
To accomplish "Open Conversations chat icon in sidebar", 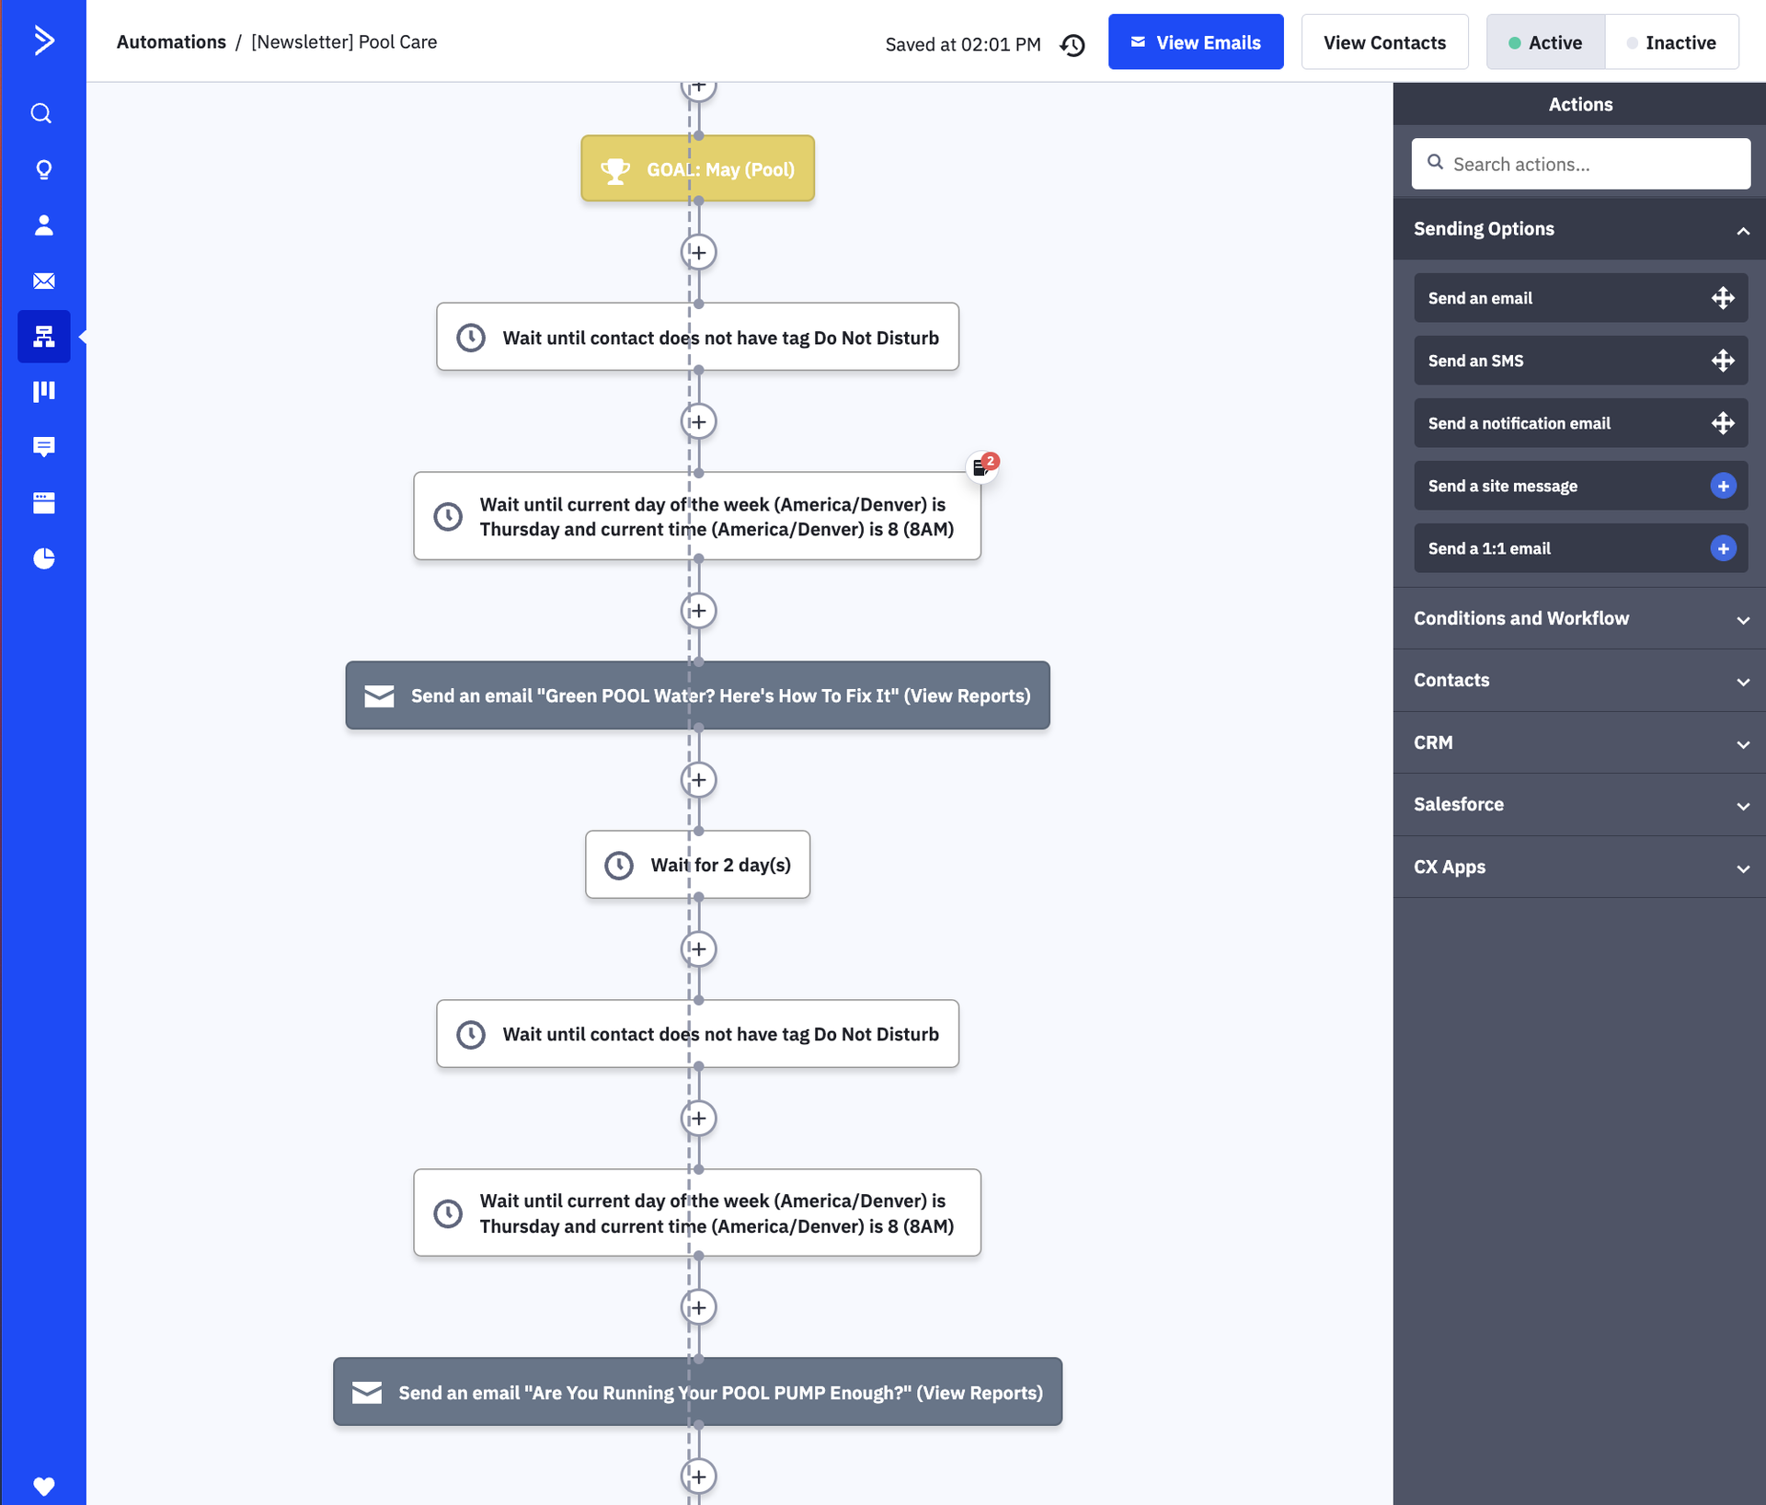I will (43, 447).
